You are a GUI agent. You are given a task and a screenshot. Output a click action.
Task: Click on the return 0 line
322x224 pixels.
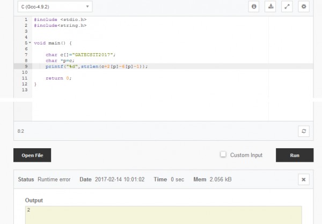tap(58, 78)
